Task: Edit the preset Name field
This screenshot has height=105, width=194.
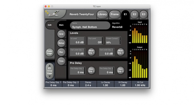Action: [x=90, y=25]
